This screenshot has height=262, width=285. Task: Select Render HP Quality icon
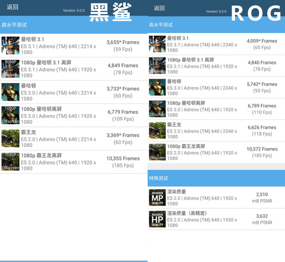[157, 219]
